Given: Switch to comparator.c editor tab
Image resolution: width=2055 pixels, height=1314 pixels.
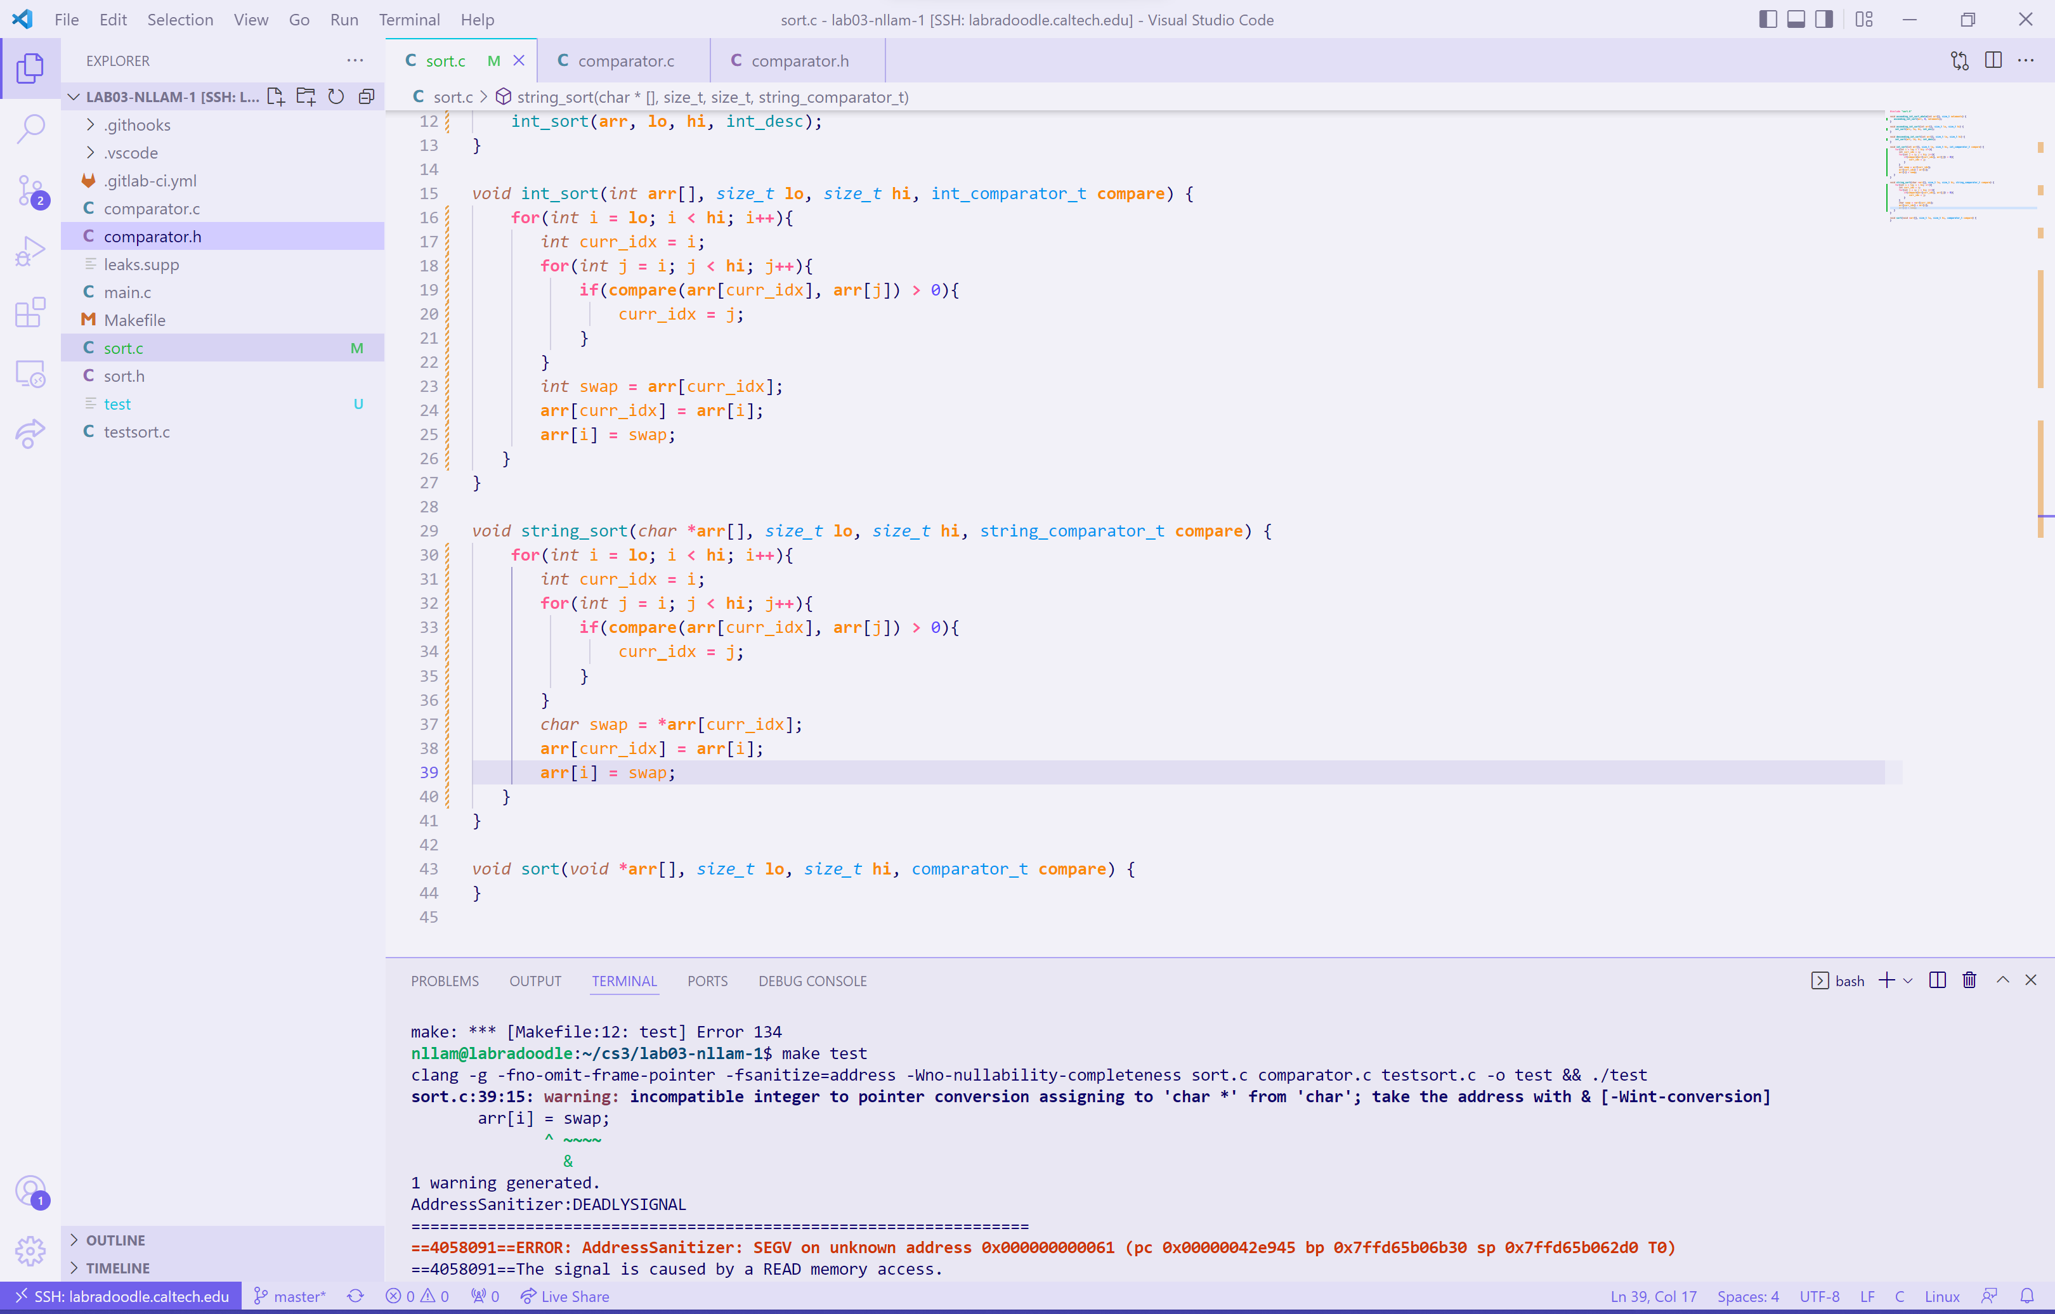Looking at the screenshot, I should (x=625, y=61).
